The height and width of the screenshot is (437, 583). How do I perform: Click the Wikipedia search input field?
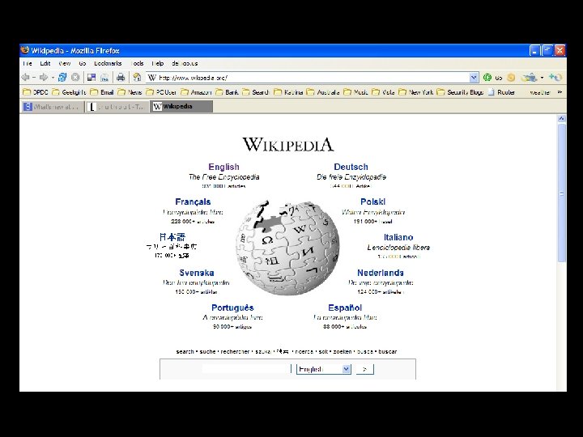246,369
